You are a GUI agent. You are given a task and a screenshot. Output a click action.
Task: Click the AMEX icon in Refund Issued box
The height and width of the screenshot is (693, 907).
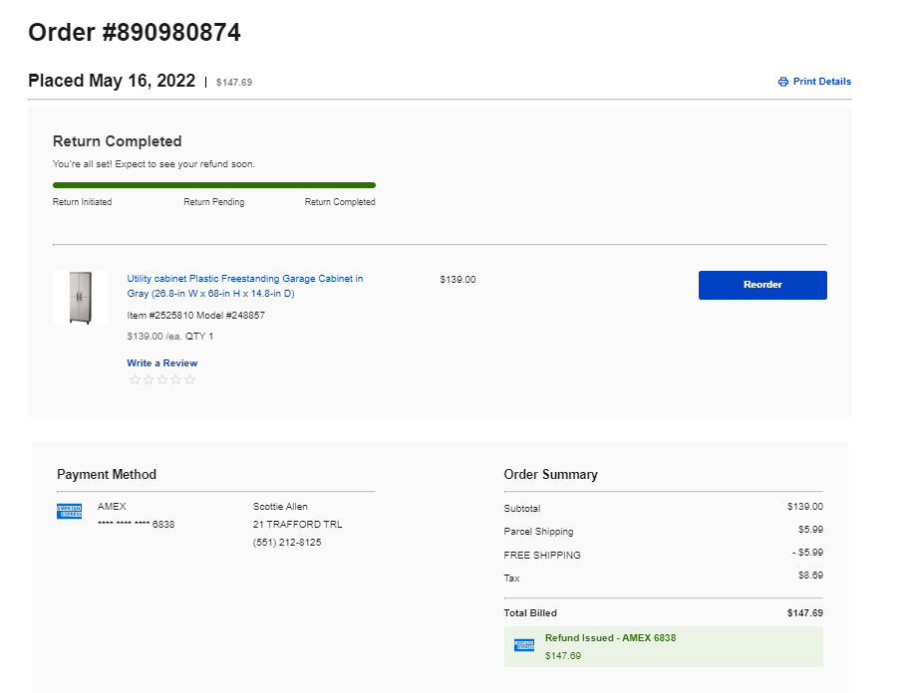pyautogui.click(x=524, y=645)
